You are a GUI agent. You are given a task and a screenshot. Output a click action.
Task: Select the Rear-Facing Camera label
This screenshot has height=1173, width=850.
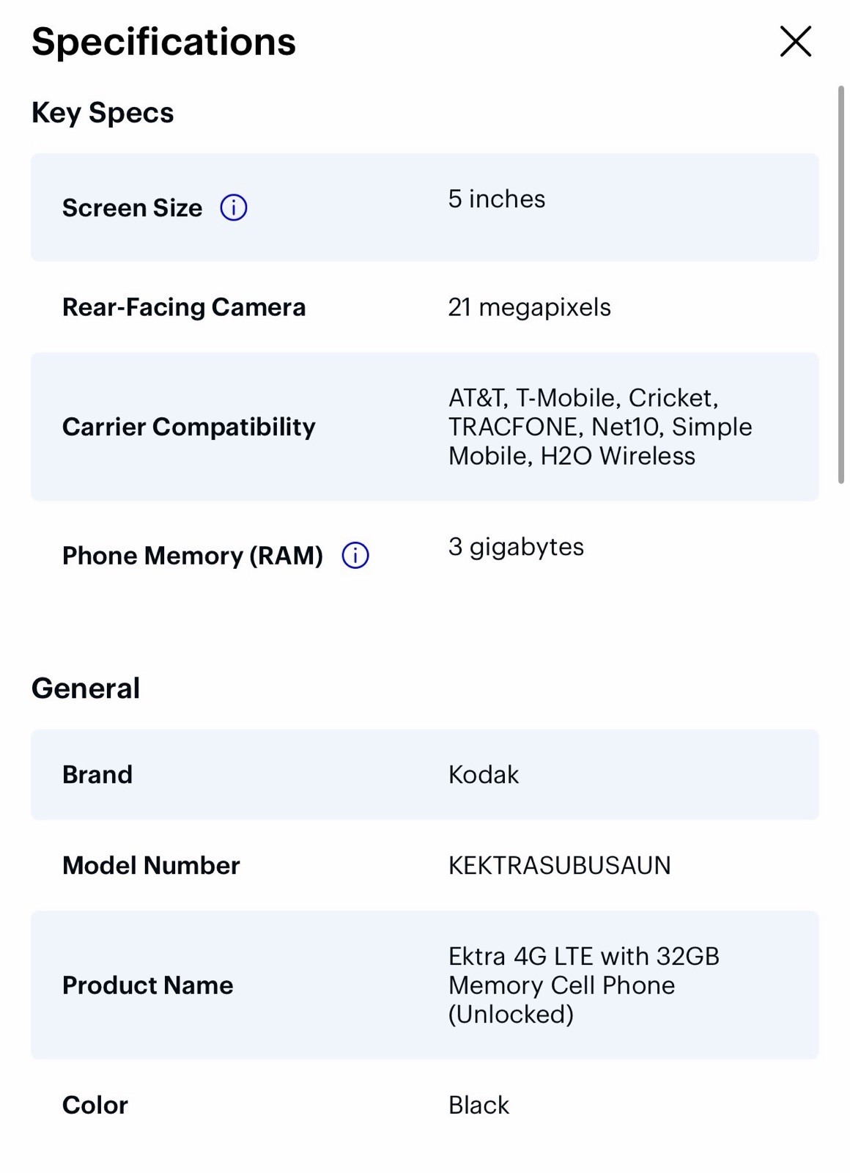(x=184, y=306)
